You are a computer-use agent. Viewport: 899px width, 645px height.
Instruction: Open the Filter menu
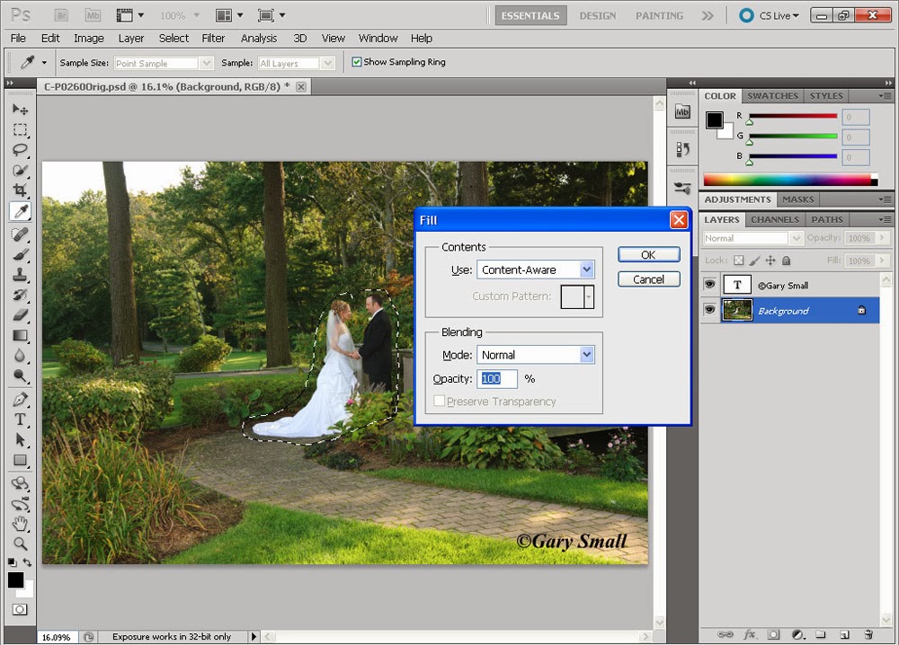coord(213,38)
